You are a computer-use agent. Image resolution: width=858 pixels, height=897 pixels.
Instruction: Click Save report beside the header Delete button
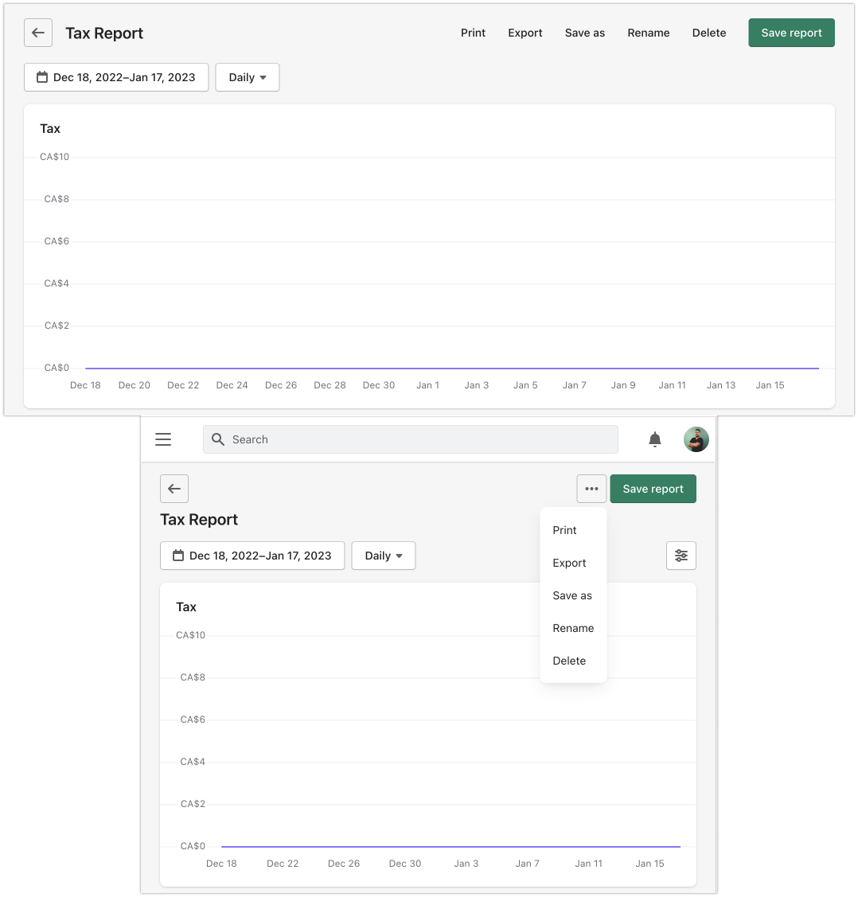(791, 33)
